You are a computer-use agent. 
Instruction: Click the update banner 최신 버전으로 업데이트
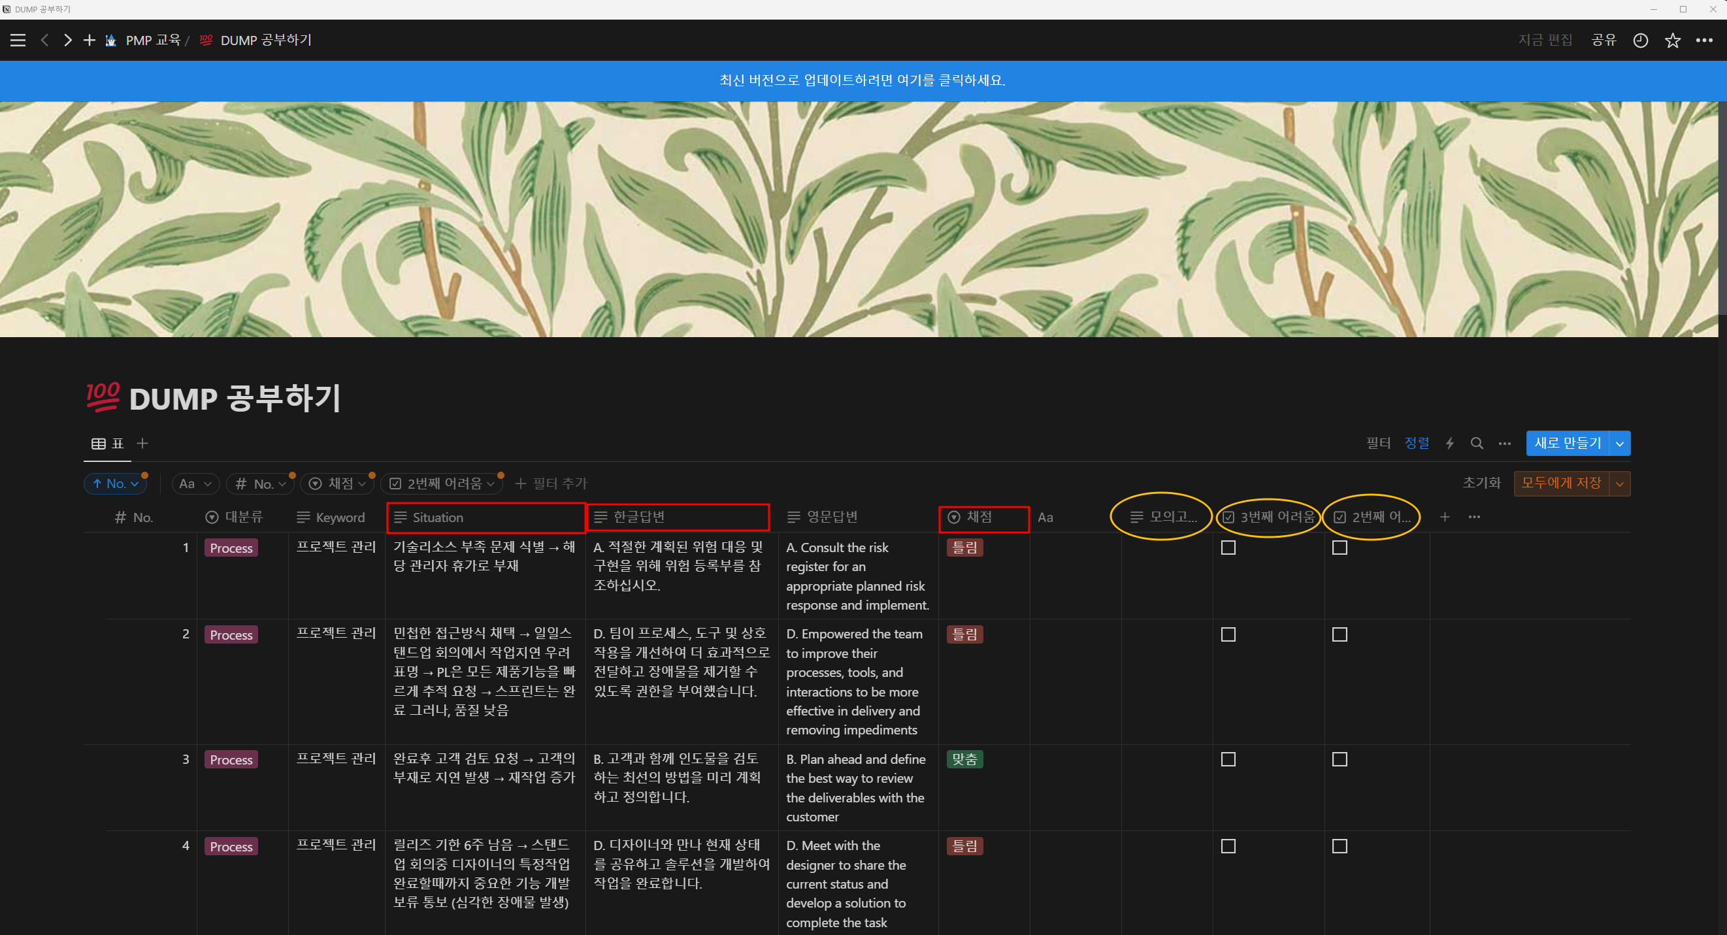tap(862, 80)
